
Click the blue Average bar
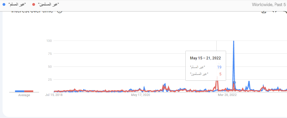coord(20,91)
